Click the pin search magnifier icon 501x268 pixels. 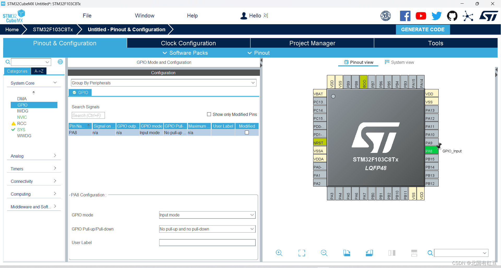[430, 253]
